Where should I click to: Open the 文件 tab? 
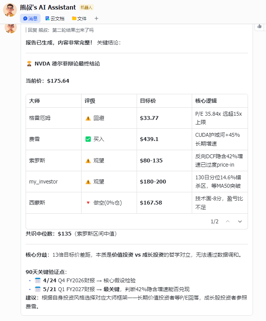79,18
